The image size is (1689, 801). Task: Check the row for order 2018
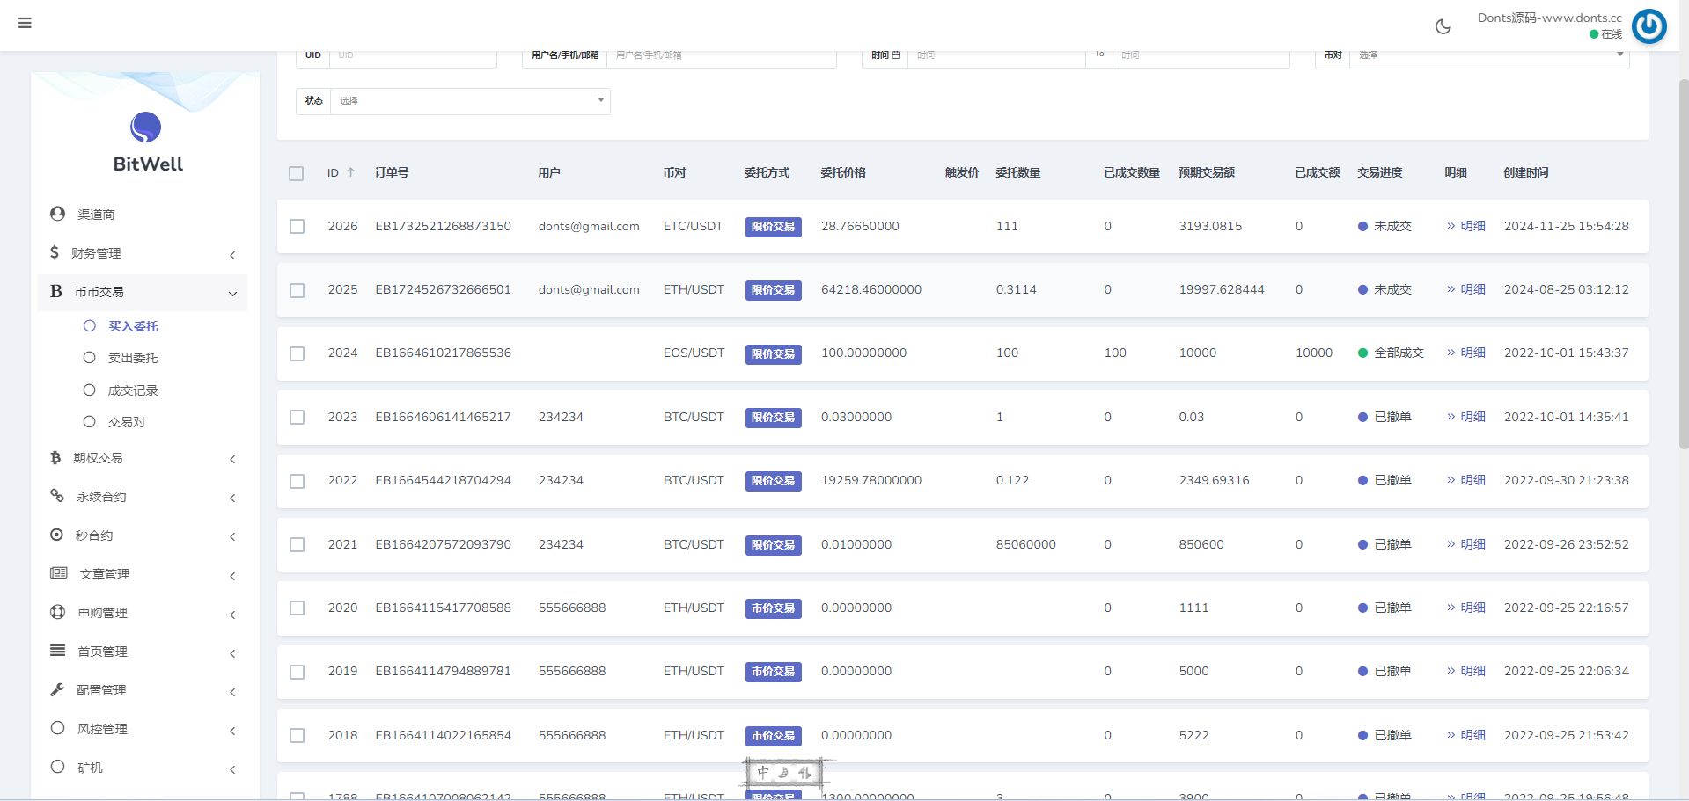tap(297, 736)
